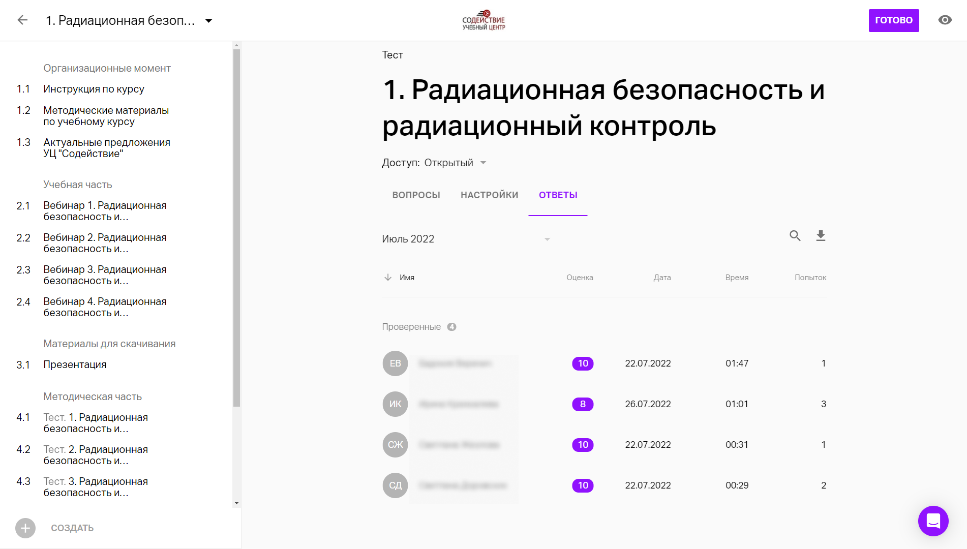Click the Методическая часть section header
The image size is (967, 549).
tap(93, 396)
